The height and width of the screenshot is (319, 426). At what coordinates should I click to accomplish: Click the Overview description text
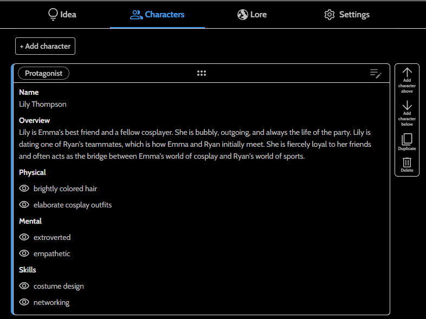click(195, 144)
